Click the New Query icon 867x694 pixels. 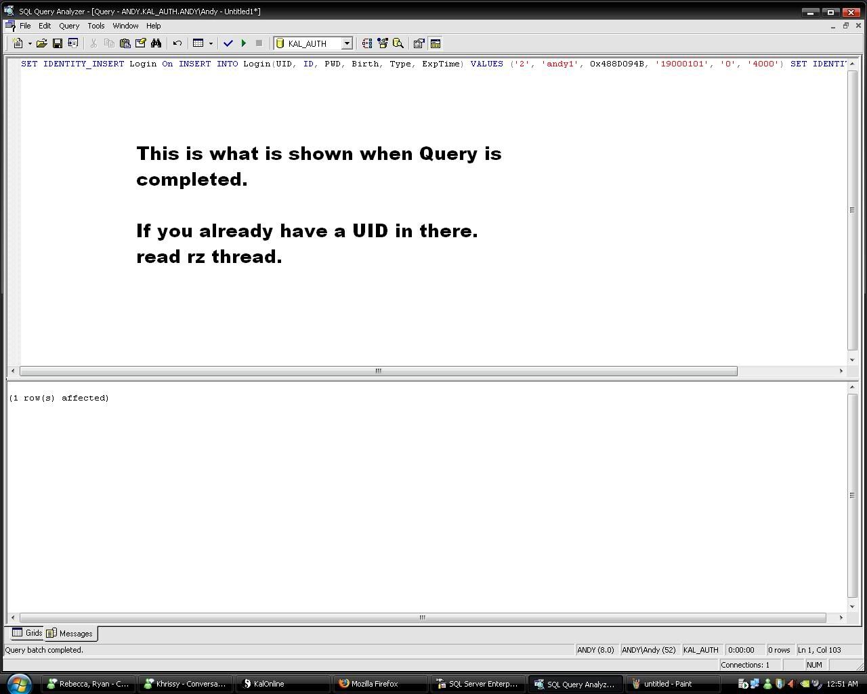coord(18,43)
